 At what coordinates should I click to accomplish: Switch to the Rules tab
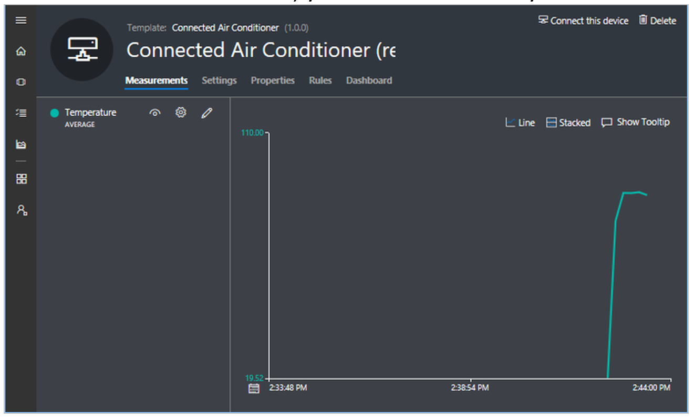[320, 80]
